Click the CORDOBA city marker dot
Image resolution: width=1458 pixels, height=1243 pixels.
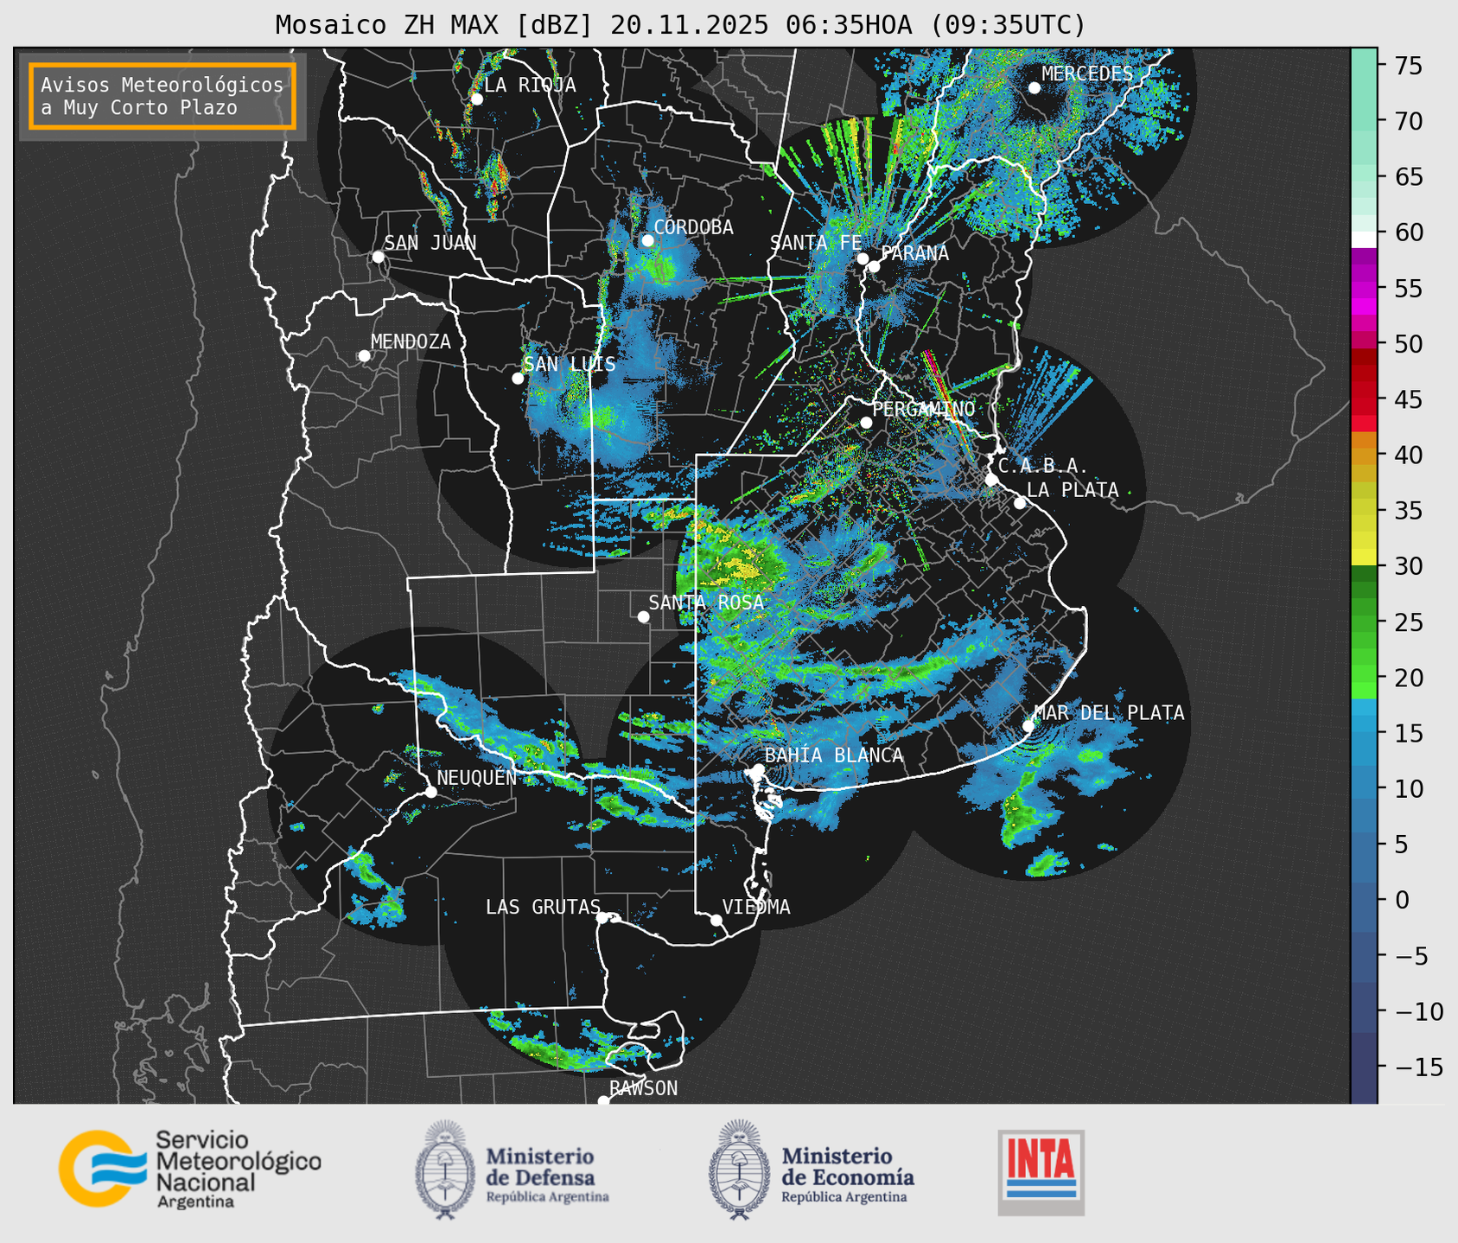click(x=647, y=240)
